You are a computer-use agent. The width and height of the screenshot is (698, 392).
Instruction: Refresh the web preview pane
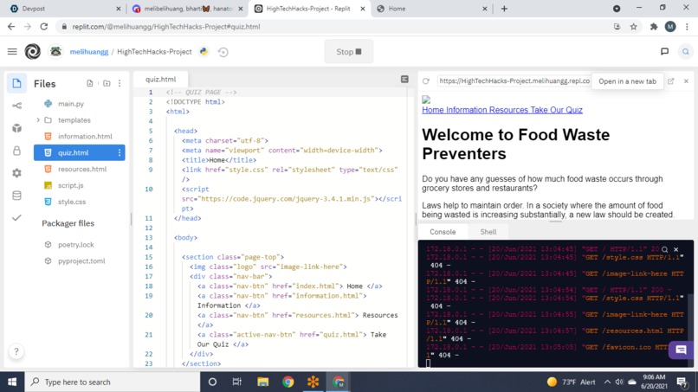click(x=426, y=81)
